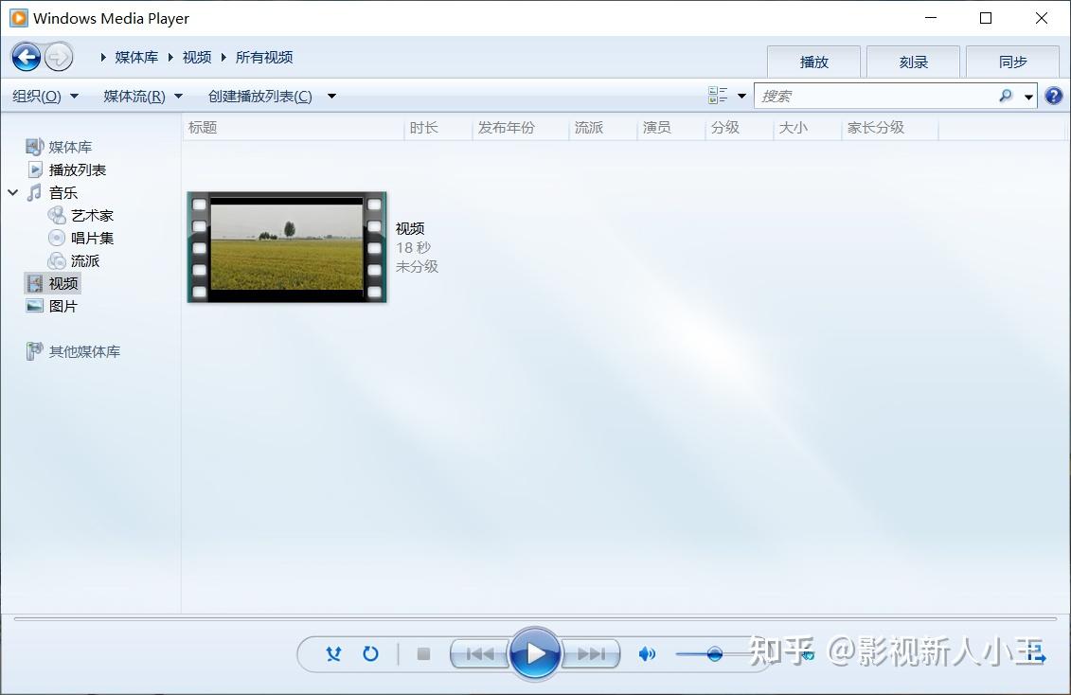Screen dimensions: 1071x695
Task: Click the view options icon above the list
Action: tap(718, 95)
